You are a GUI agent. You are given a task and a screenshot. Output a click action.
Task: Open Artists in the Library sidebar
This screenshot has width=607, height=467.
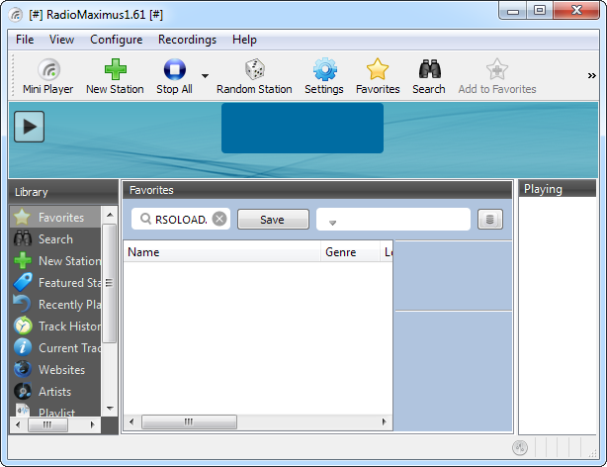[55, 391]
